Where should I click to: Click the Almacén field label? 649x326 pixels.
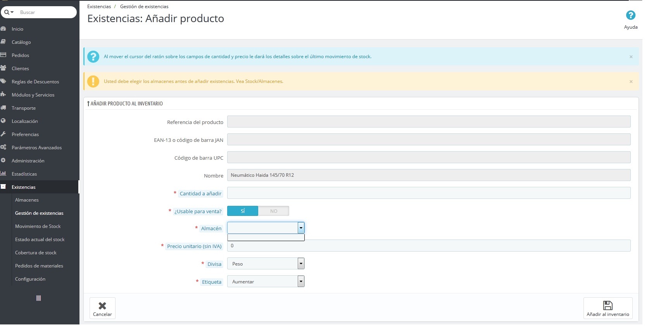click(211, 229)
